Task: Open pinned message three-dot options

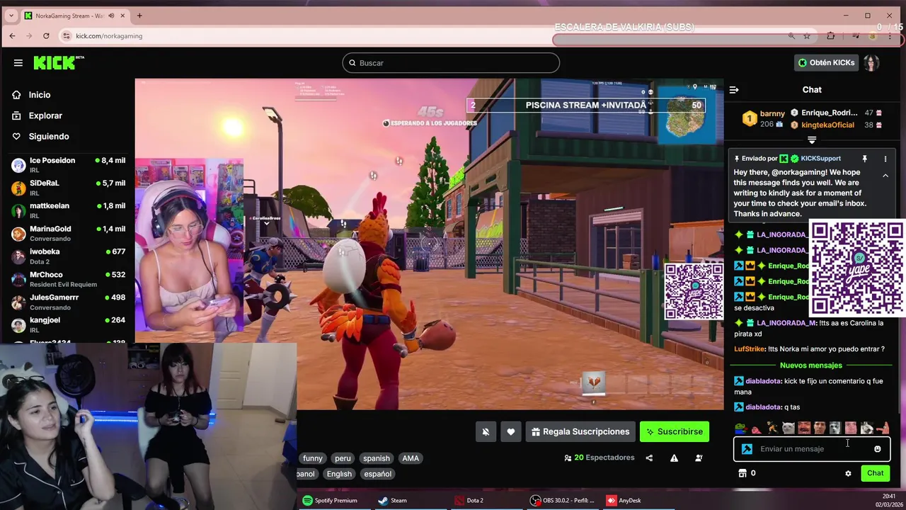Action: click(x=885, y=159)
